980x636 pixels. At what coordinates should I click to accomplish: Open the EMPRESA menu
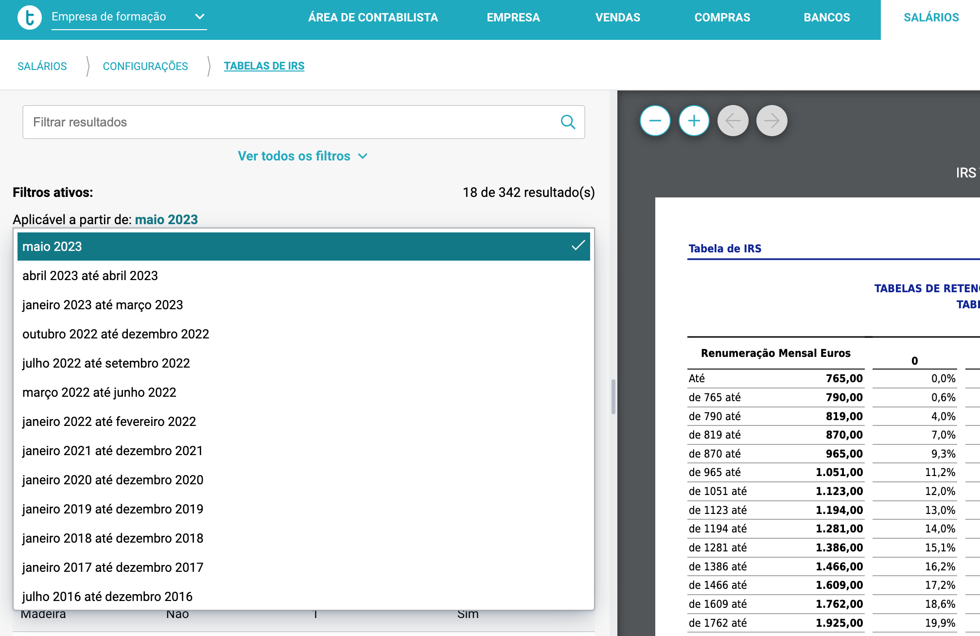(513, 18)
